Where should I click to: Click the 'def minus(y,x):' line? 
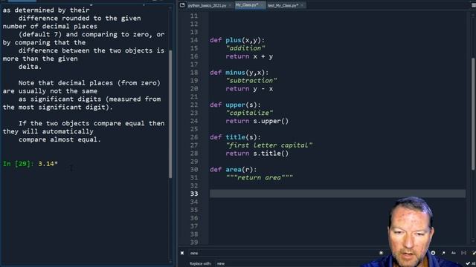(x=239, y=73)
